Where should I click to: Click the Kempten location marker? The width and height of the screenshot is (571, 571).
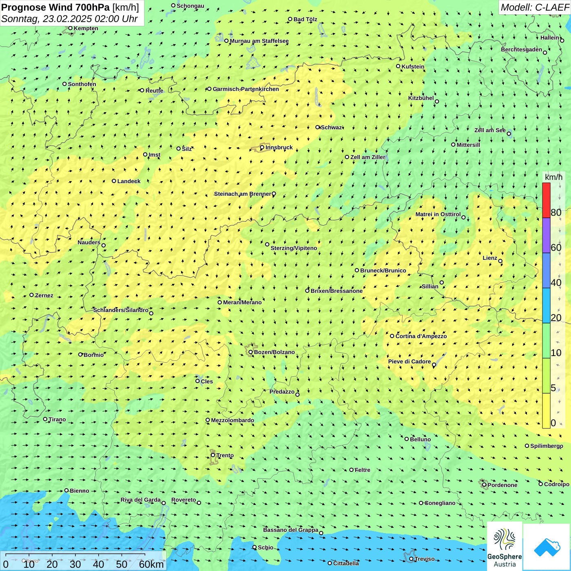pos(71,28)
